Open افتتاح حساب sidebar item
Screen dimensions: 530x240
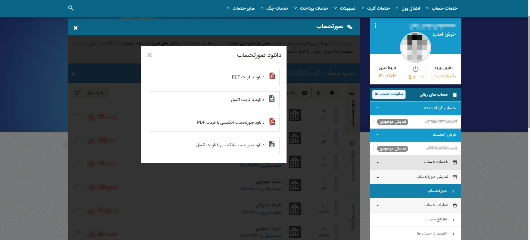click(x=415, y=220)
